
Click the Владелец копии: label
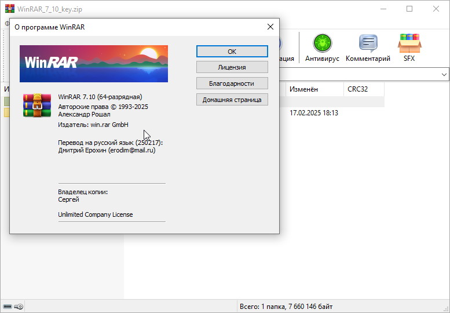click(x=83, y=192)
